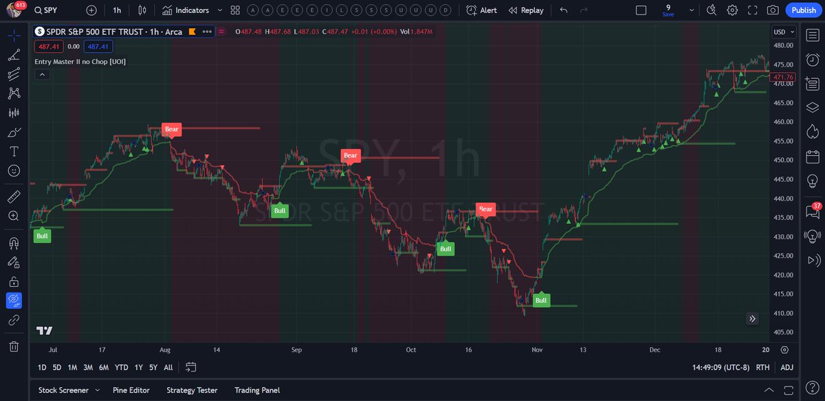Open the watchlist panel icon
This screenshot has width=825, height=401.
pyautogui.click(x=812, y=36)
